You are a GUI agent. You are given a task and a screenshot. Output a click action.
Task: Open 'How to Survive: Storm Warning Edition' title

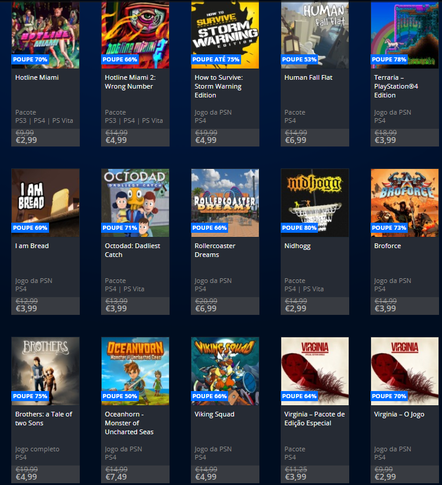tap(219, 86)
